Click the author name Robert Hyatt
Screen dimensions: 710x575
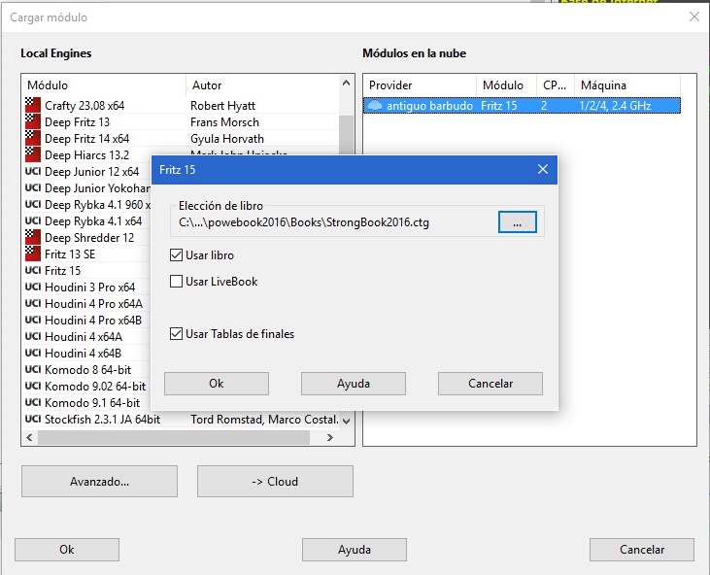(222, 106)
